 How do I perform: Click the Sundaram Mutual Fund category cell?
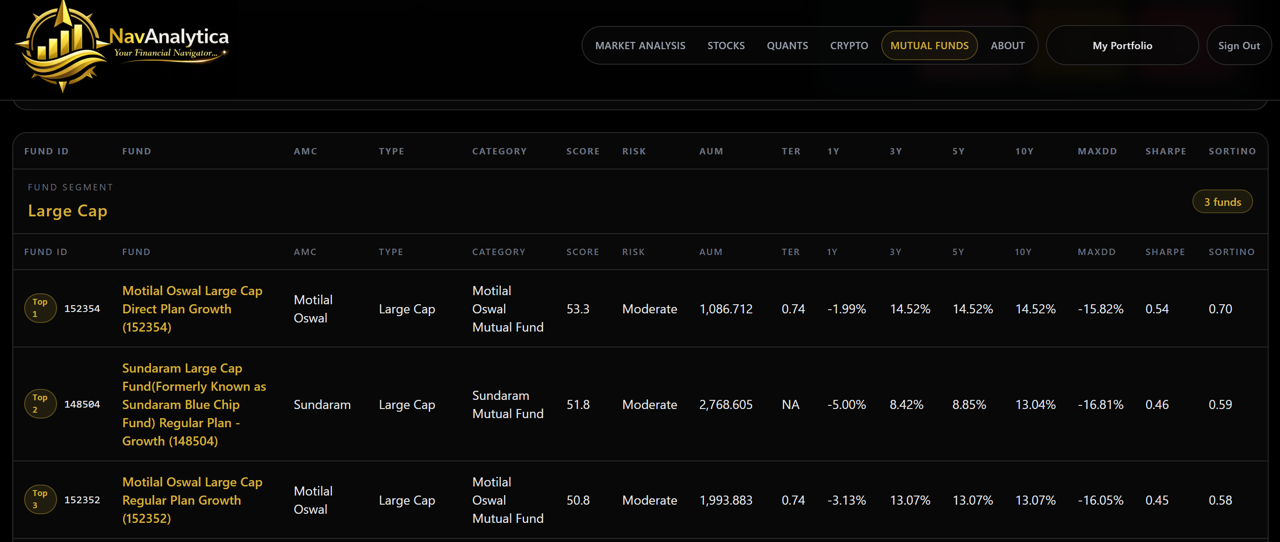point(508,404)
